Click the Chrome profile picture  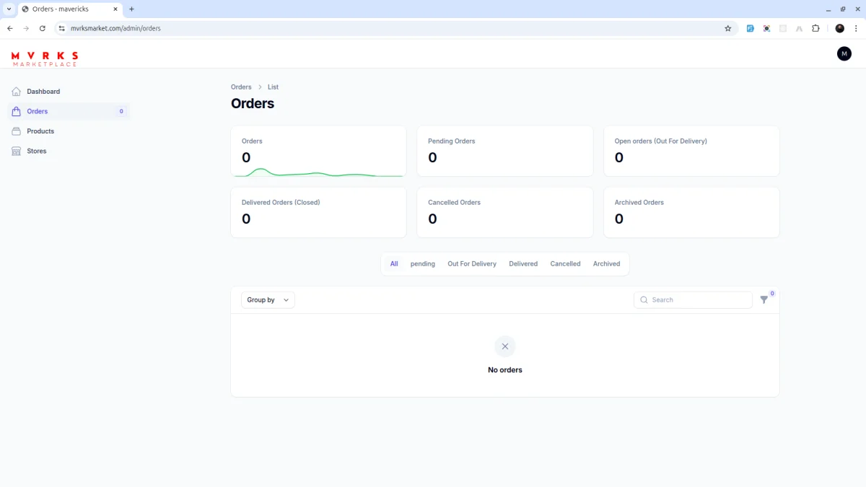tap(840, 28)
